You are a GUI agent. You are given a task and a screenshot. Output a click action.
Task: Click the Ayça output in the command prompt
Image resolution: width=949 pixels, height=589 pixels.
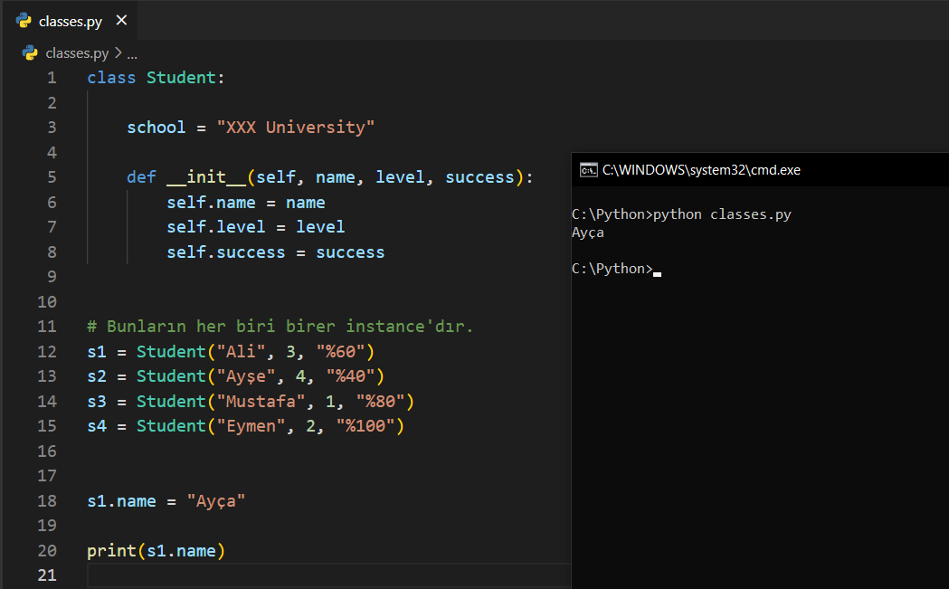[x=588, y=233]
